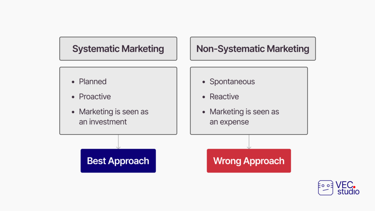This screenshot has height=211, width=375.
Task: Click the bullet dot beside Proactive
Action: click(x=73, y=97)
